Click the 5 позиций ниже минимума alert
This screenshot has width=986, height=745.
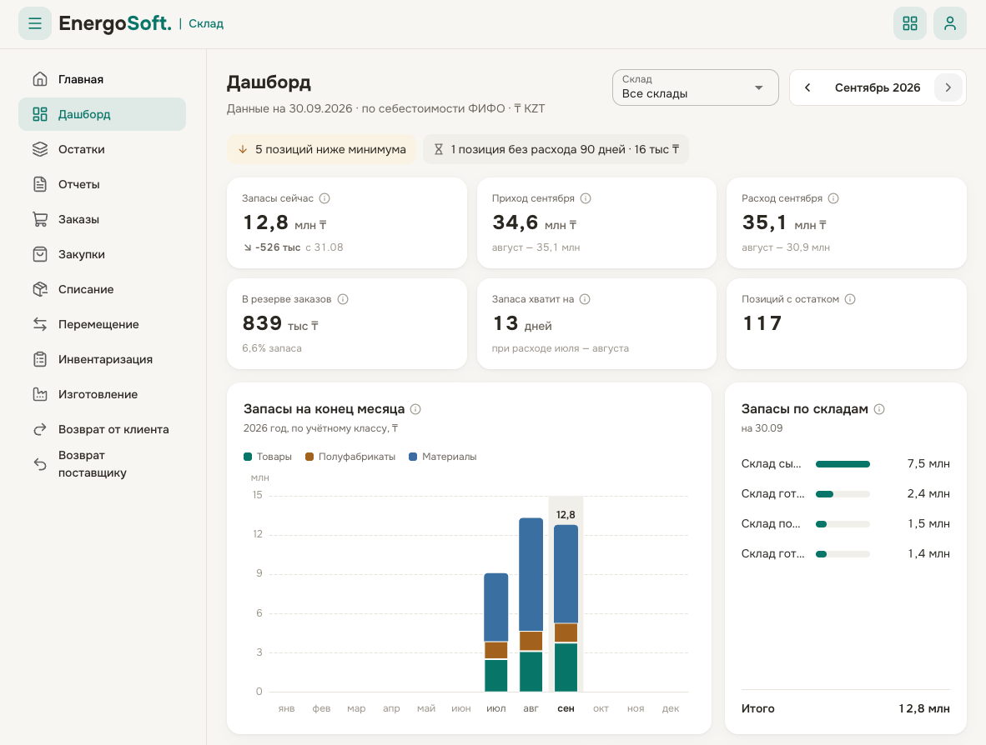321,149
